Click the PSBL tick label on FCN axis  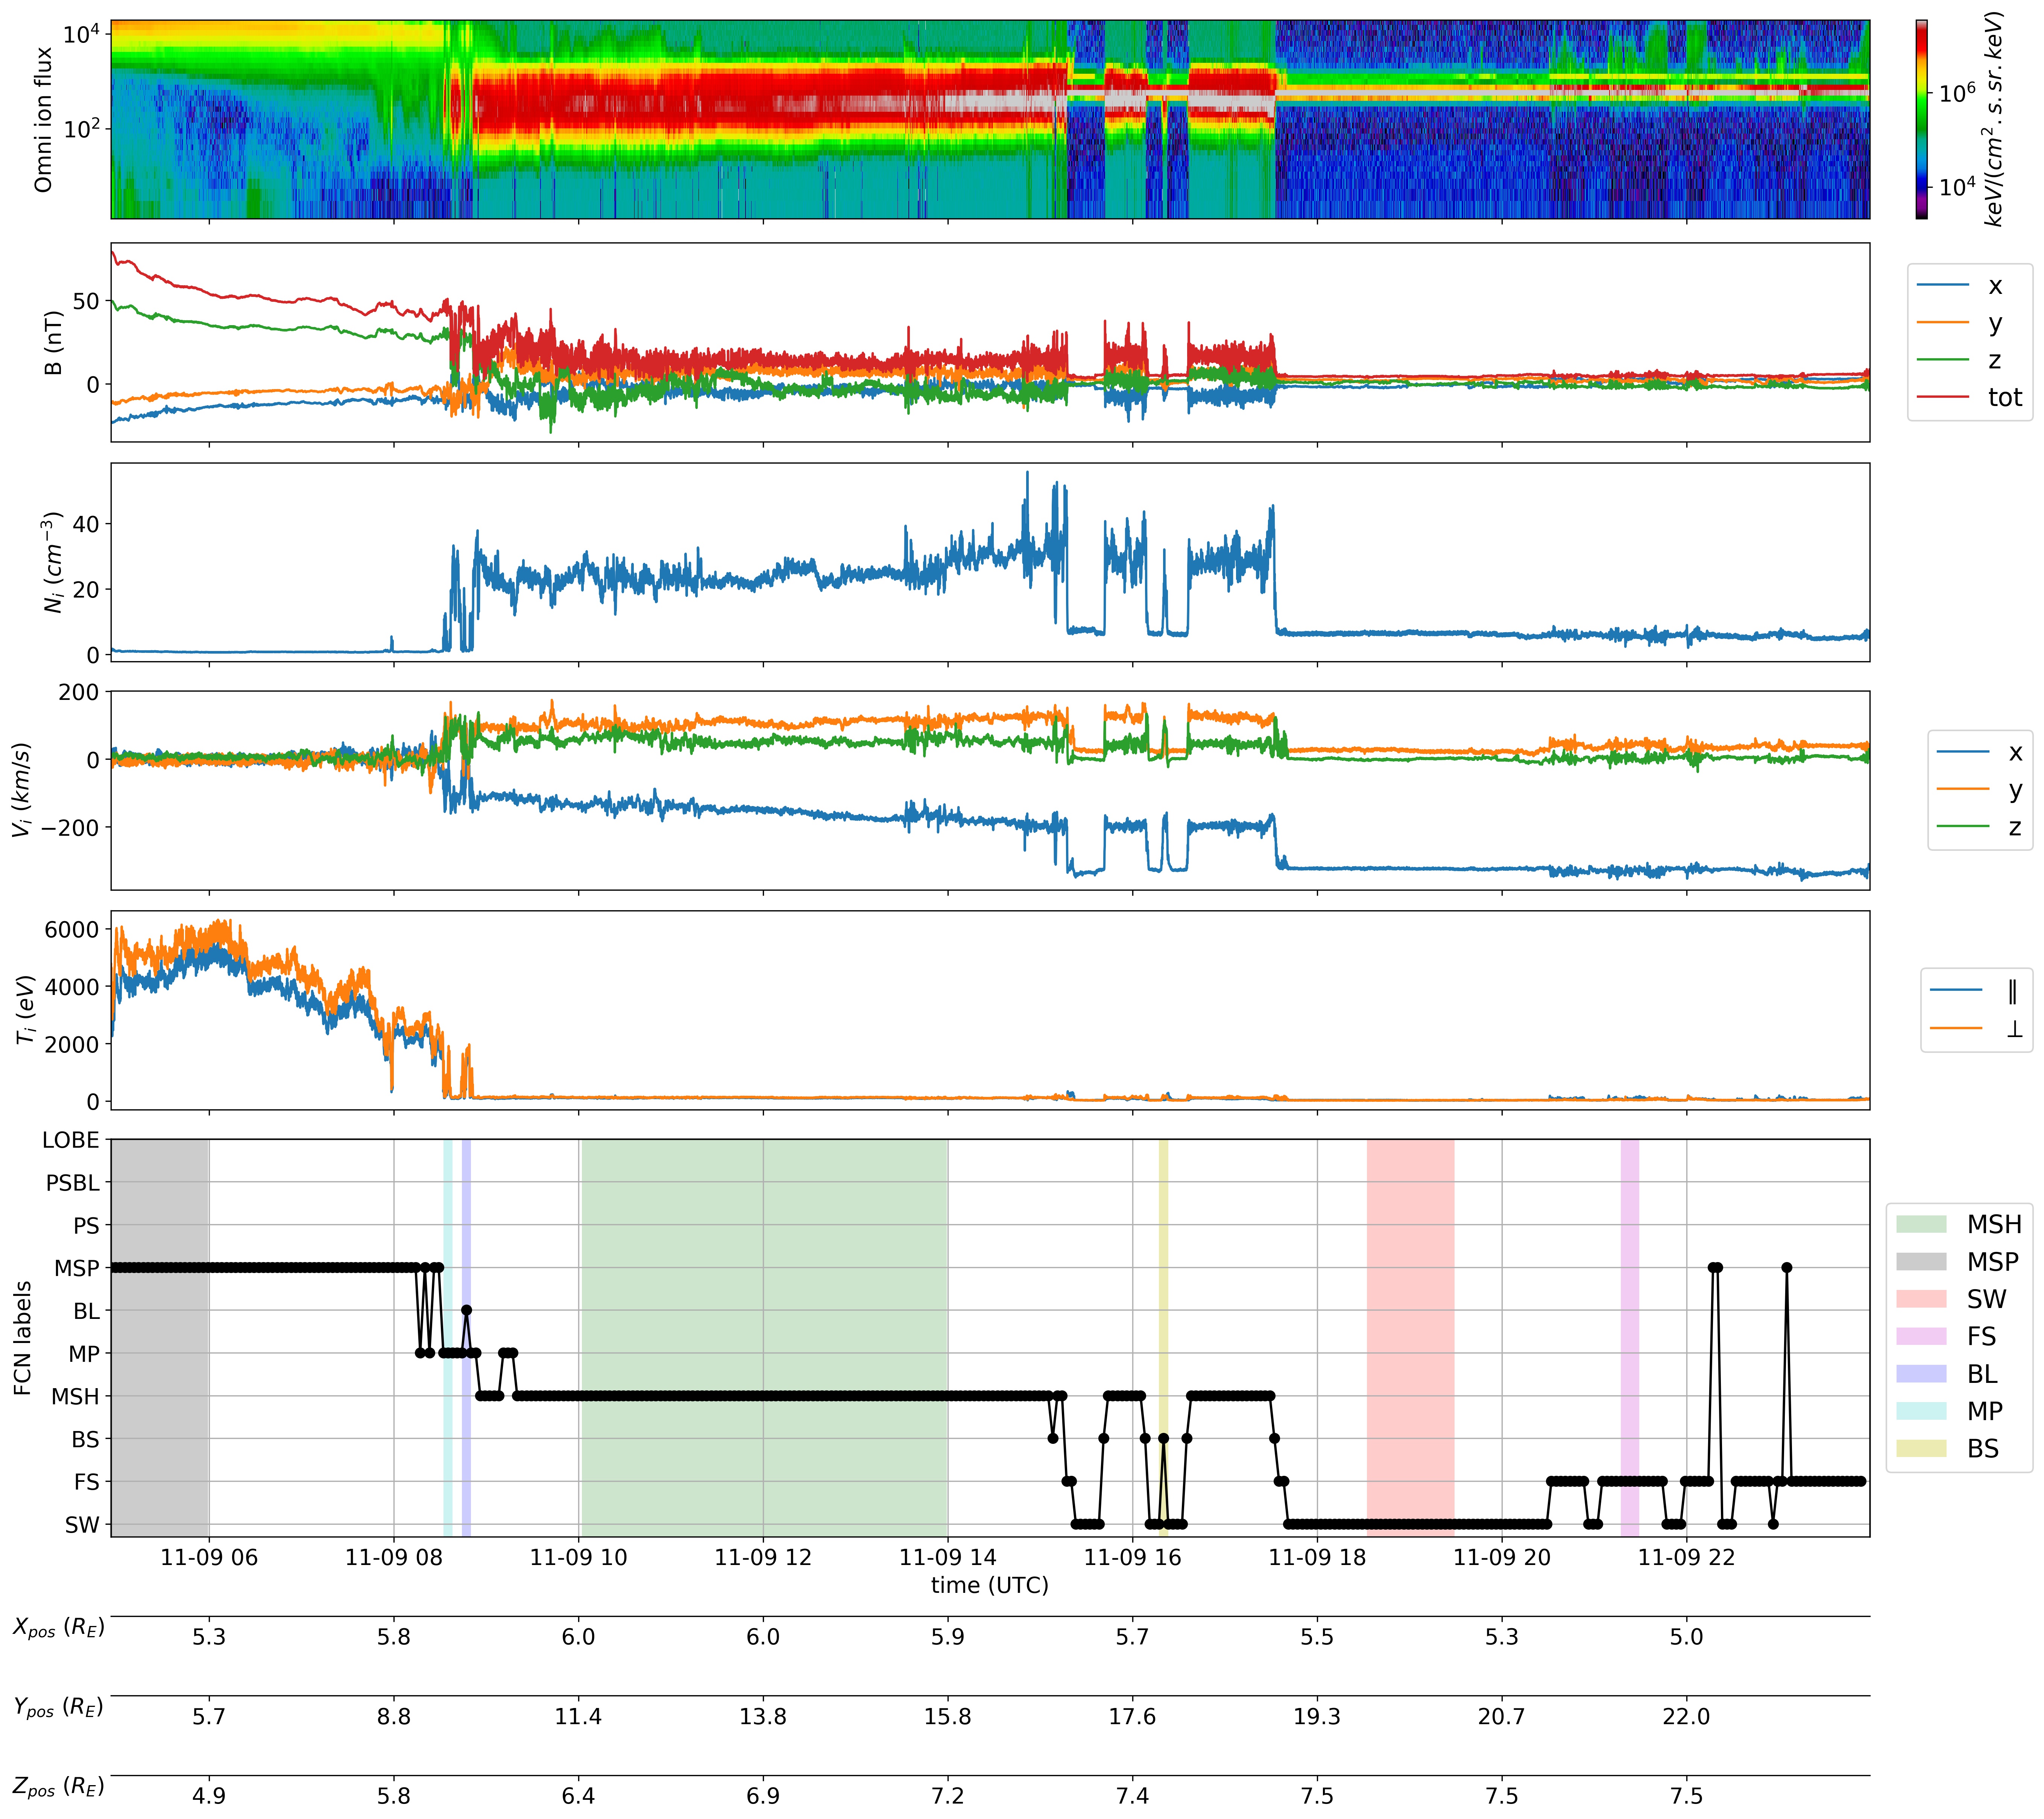click(73, 1183)
